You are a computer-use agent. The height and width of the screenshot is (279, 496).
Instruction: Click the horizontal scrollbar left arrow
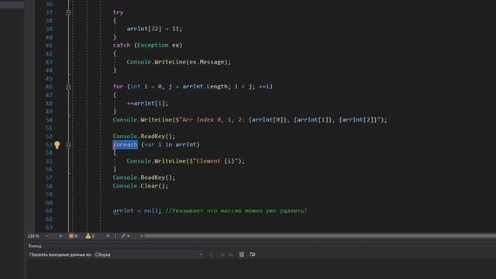[x=141, y=236]
